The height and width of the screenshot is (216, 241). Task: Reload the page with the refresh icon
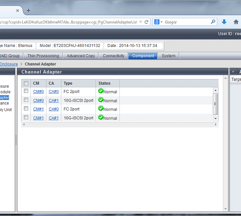coord(146,22)
